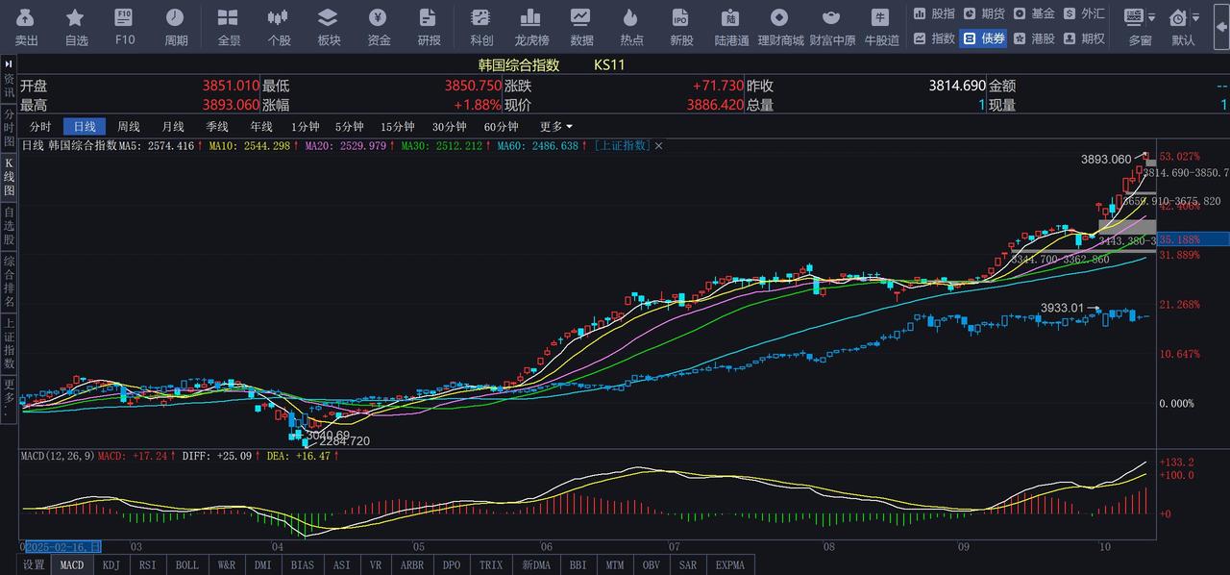The height and width of the screenshot is (575, 1230).
Task: Select the EXPMA indicator tab
Action: pos(730,565)
